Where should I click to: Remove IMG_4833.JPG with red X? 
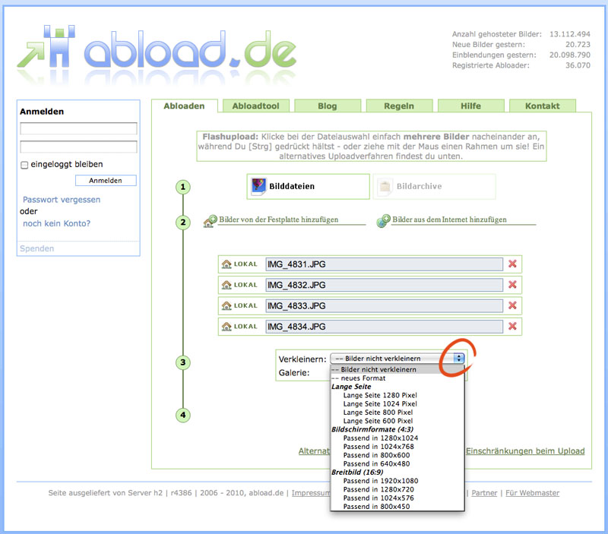pyautogui.click(x=512, y=305)
